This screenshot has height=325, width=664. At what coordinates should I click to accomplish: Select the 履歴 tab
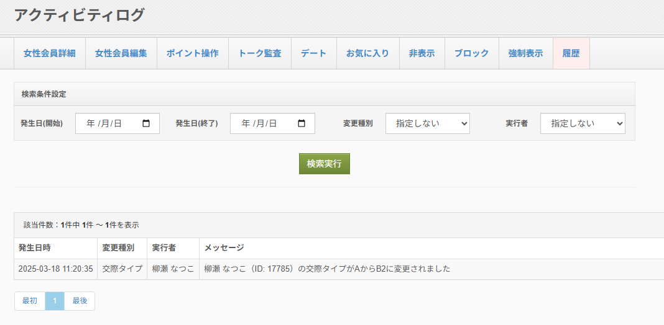point(571,53)
